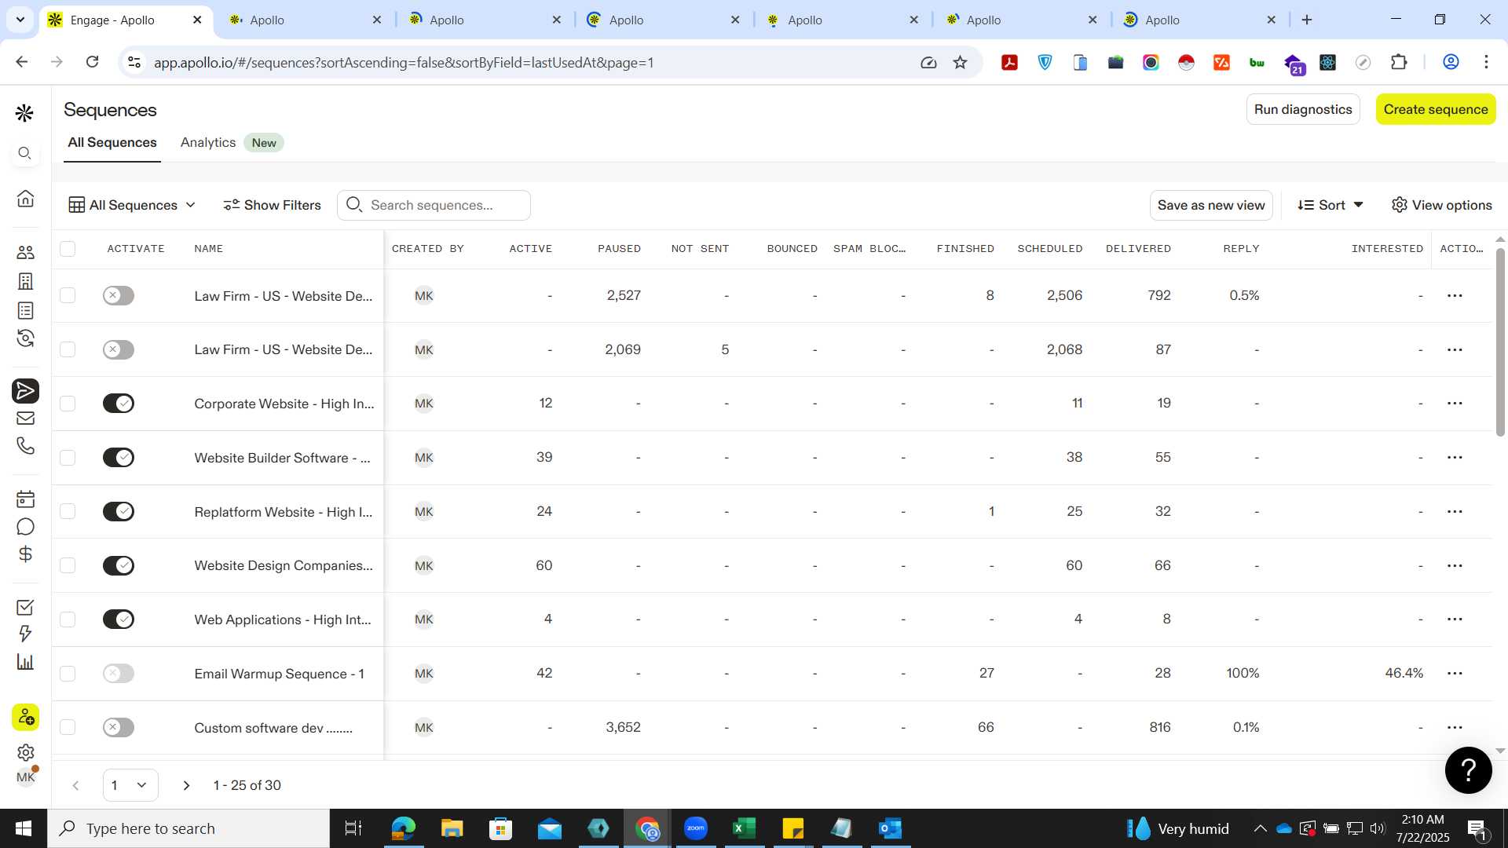This screenshot has width=1508, height=848.
Task: Switch to the Analytics tab
Action: [x=208, y=142]
